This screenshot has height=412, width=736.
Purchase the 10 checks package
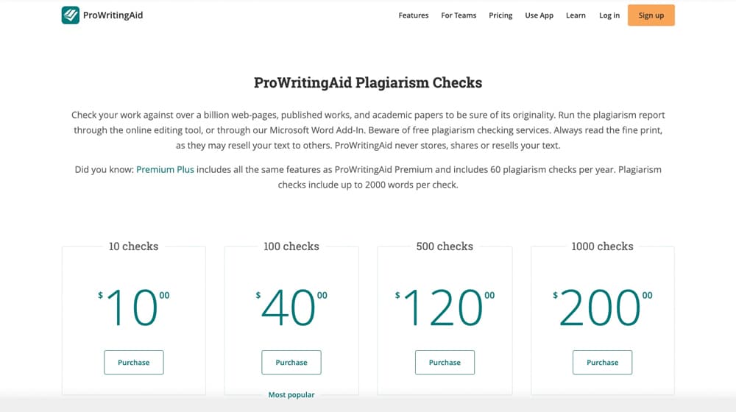click(x=134, y=362)
